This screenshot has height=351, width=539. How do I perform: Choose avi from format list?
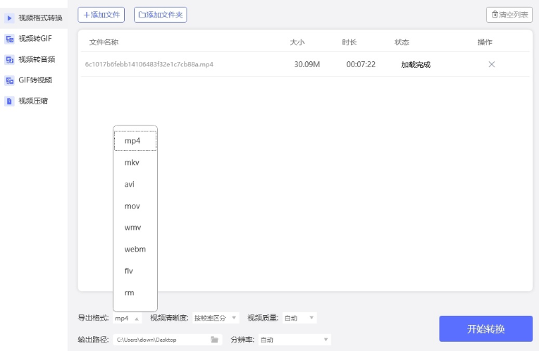click(135, 184)
